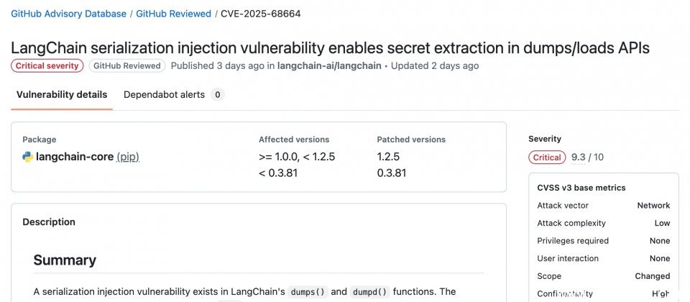Image resolution: width=690 pixels, height=302 pixels.
Task: Click the Attack vector metric row
Action: [603, 206]
